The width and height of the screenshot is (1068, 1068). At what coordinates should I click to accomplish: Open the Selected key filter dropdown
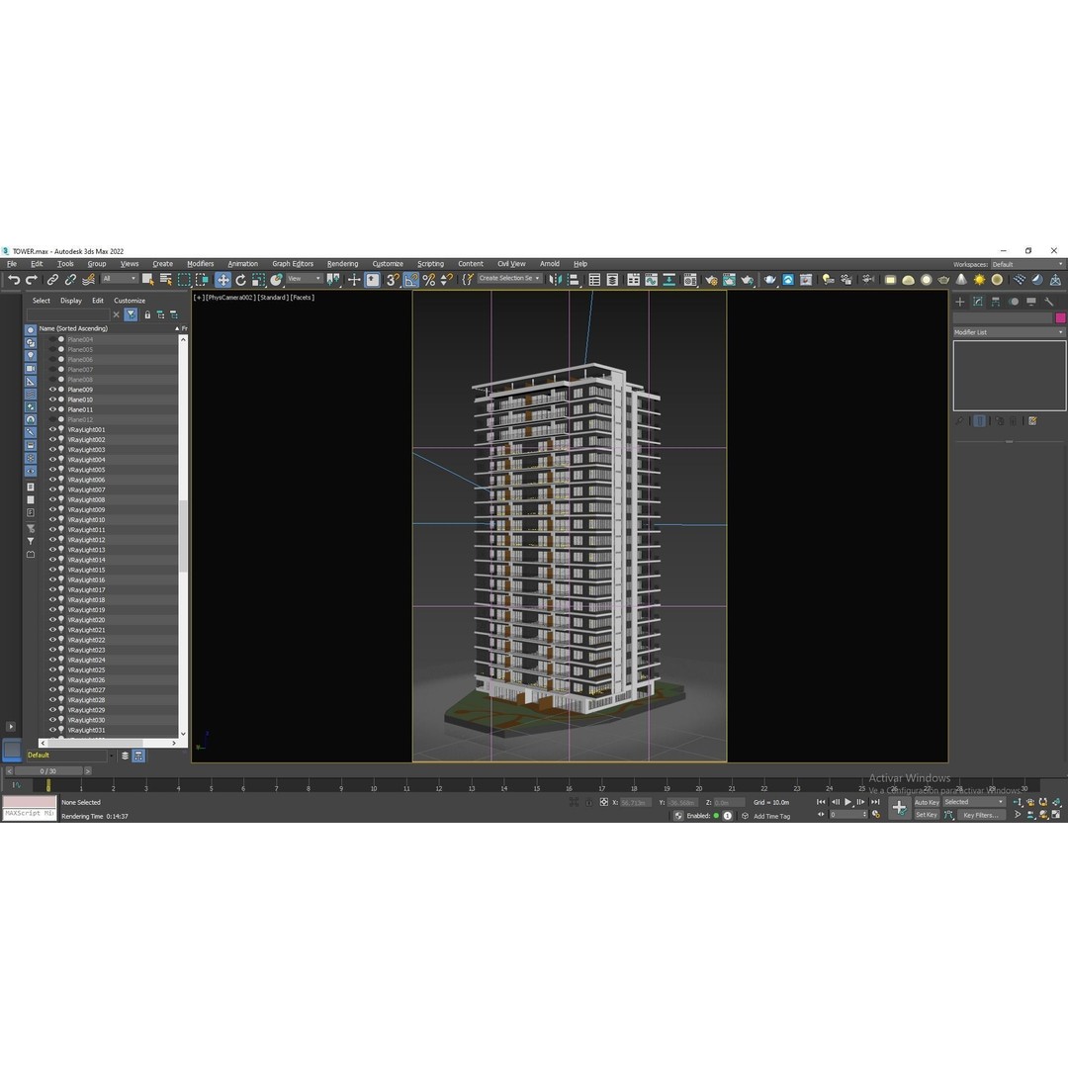[x=974, y=802]
